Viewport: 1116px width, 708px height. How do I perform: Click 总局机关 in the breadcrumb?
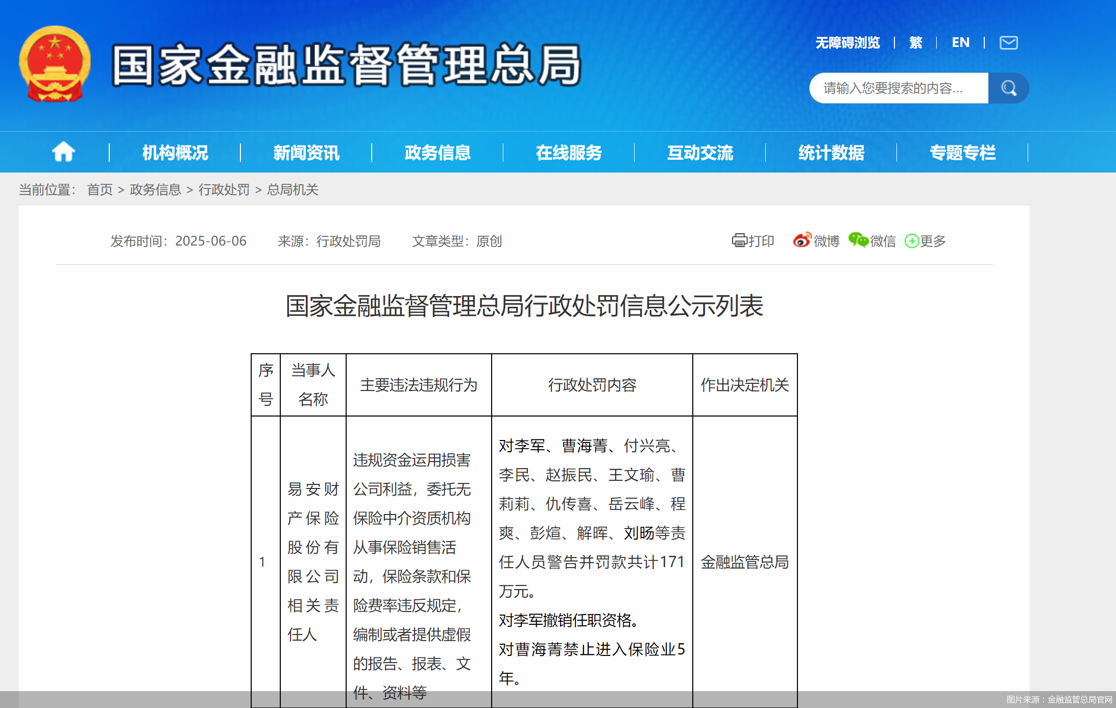click(x=293, y=189)
